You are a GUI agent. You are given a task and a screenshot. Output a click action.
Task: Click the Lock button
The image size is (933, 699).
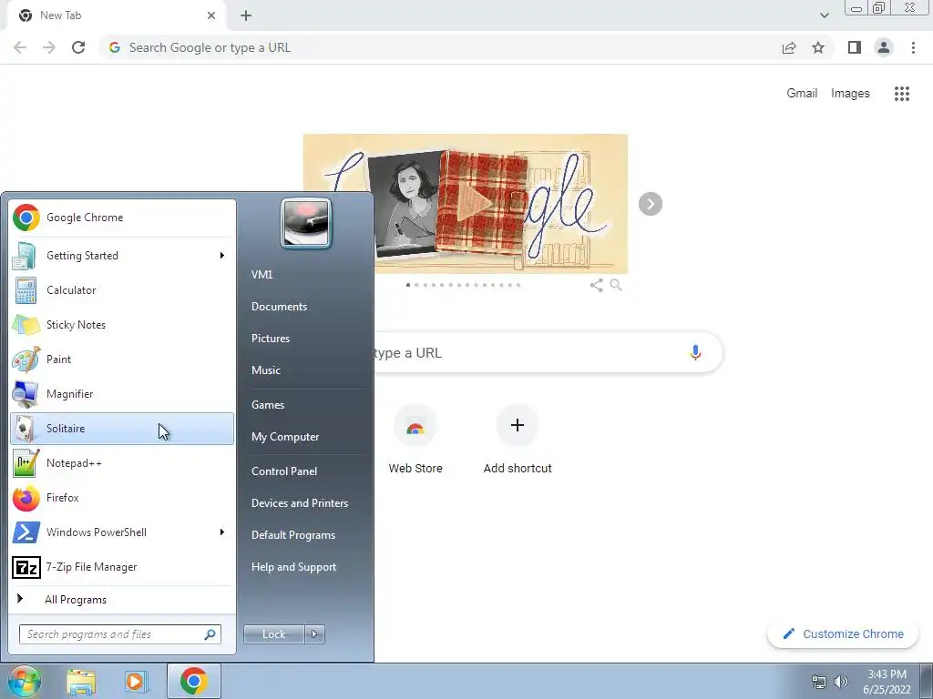pyautogui.click(x=273, y=634)
